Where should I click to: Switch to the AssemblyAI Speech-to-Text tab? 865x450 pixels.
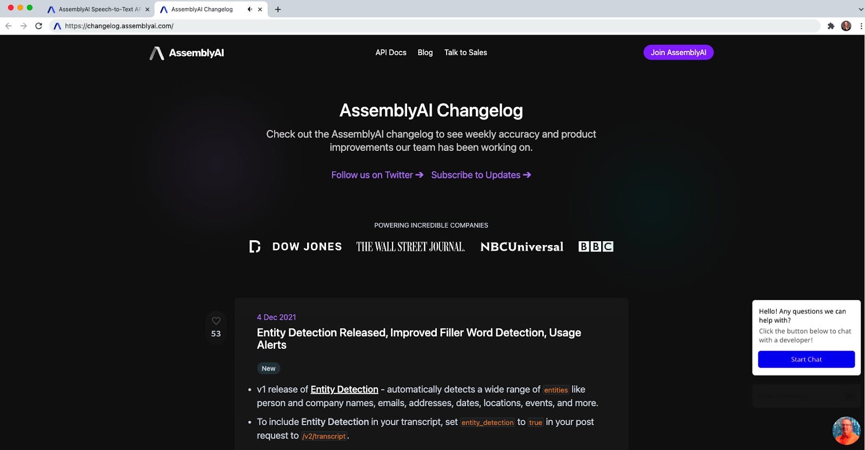(97, 9)
